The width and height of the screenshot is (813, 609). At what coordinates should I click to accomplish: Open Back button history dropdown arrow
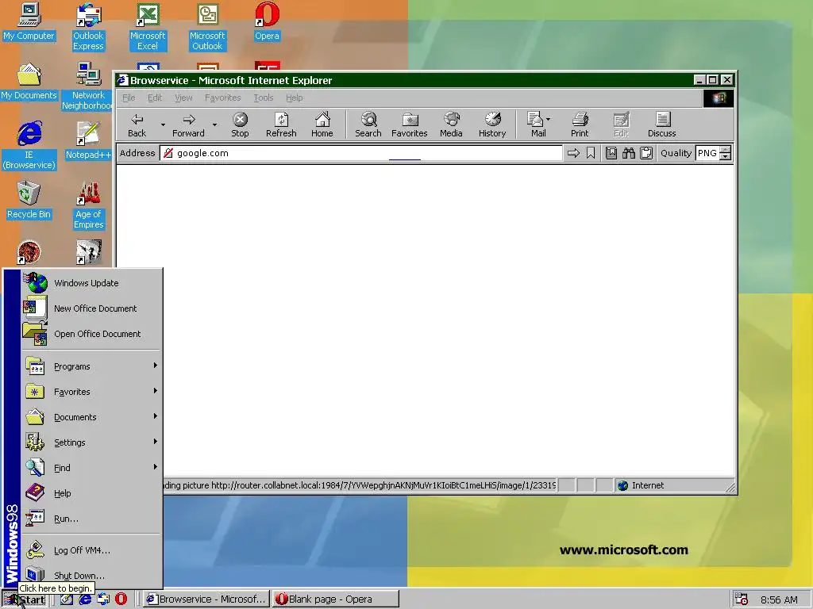[x=163, y=124]
